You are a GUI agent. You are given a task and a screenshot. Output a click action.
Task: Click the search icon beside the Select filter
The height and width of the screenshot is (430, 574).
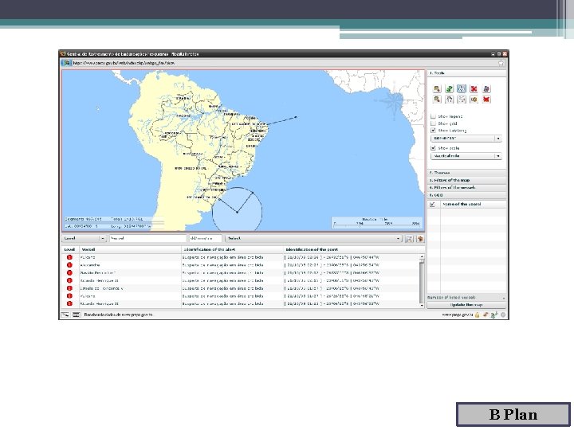pos(409,239)
